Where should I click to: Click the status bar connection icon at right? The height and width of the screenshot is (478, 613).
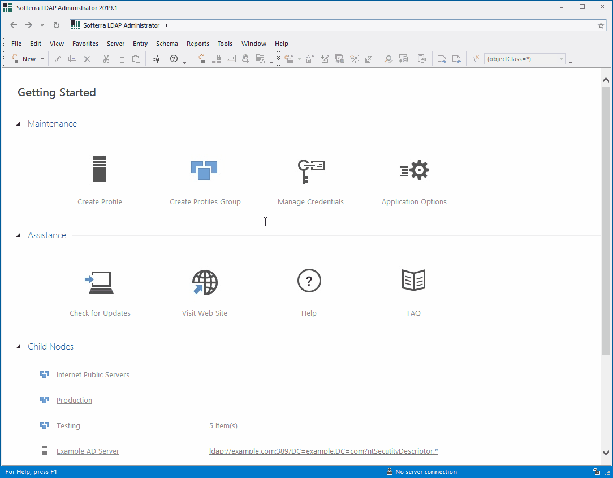[x=596, y=472]
